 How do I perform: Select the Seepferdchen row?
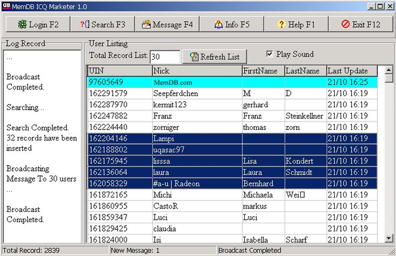[x=232, y=93]
